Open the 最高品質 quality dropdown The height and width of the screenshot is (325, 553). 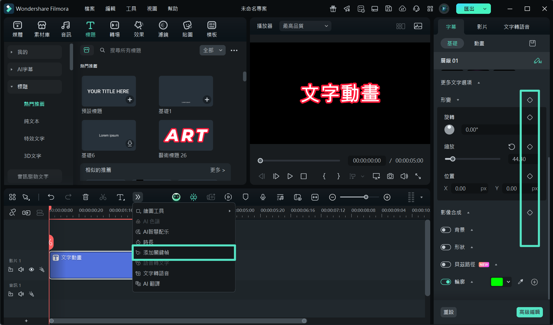(x=305, y=26)
